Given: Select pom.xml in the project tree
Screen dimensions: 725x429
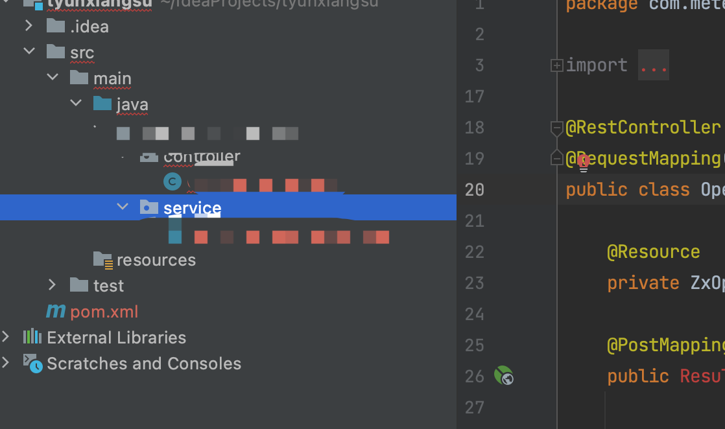Looking at the screenshot, I should click(x=104, y=312).
